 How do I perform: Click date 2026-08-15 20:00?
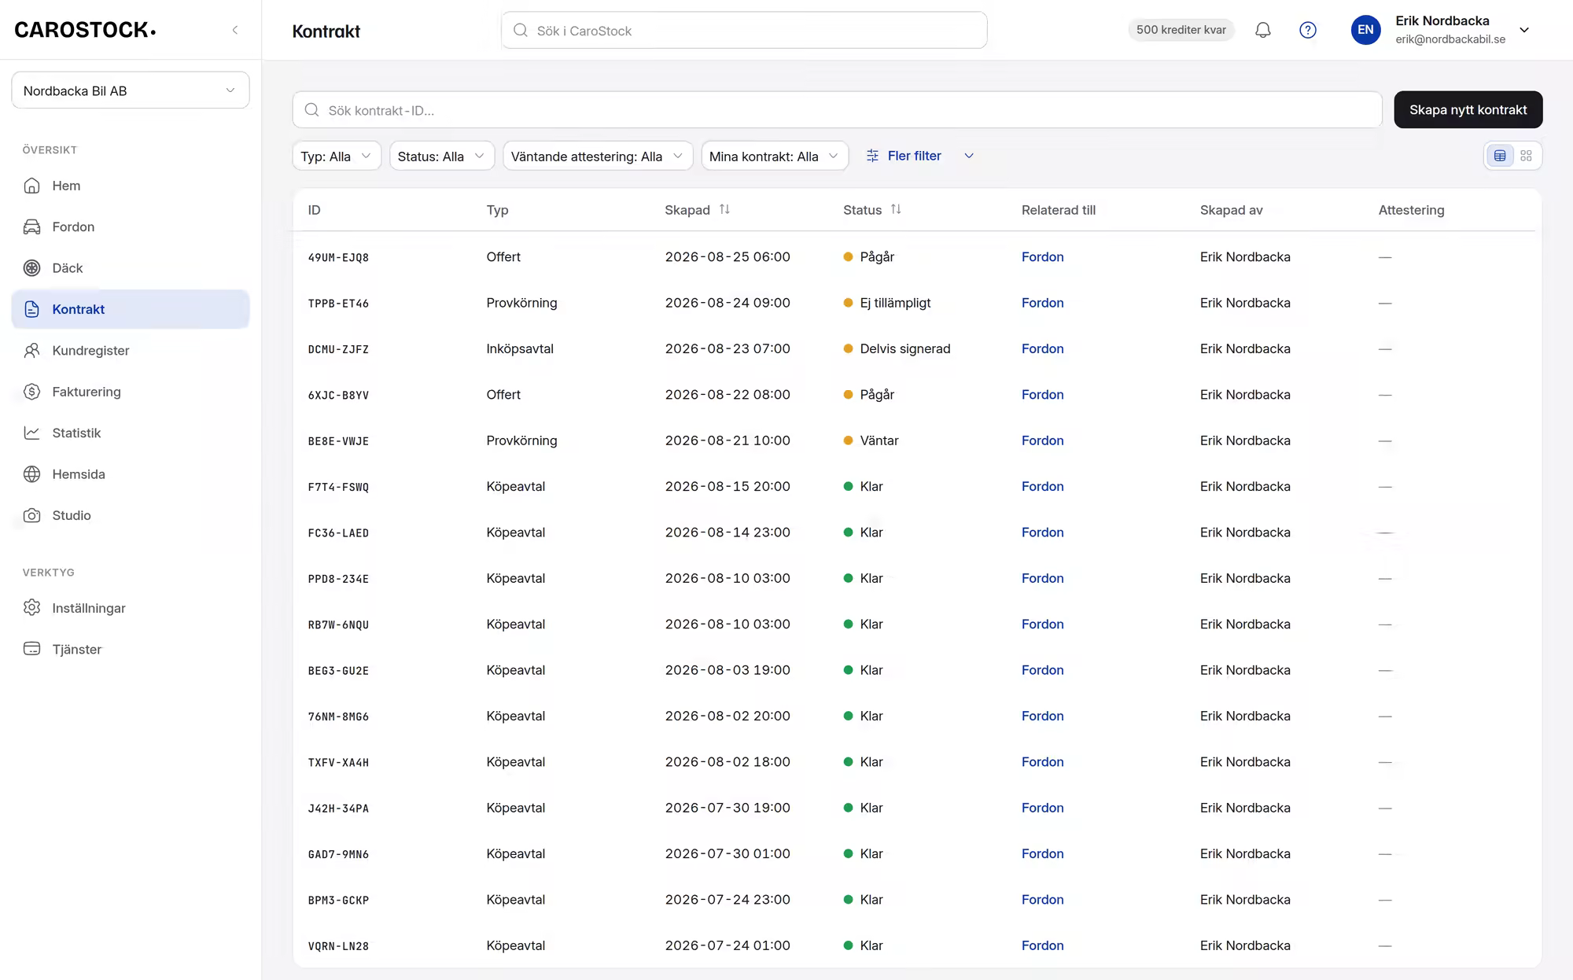(x=728, y=486)
